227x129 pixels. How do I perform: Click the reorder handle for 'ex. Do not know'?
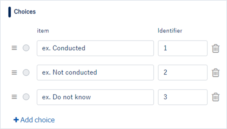pos(14,97)
